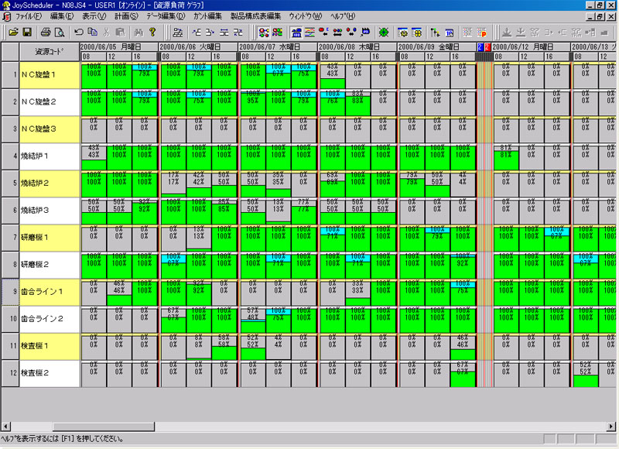Screen dimensions: 619x449
Task: Click the horizontal scrollbar right arrow
Action: [612, 426]
